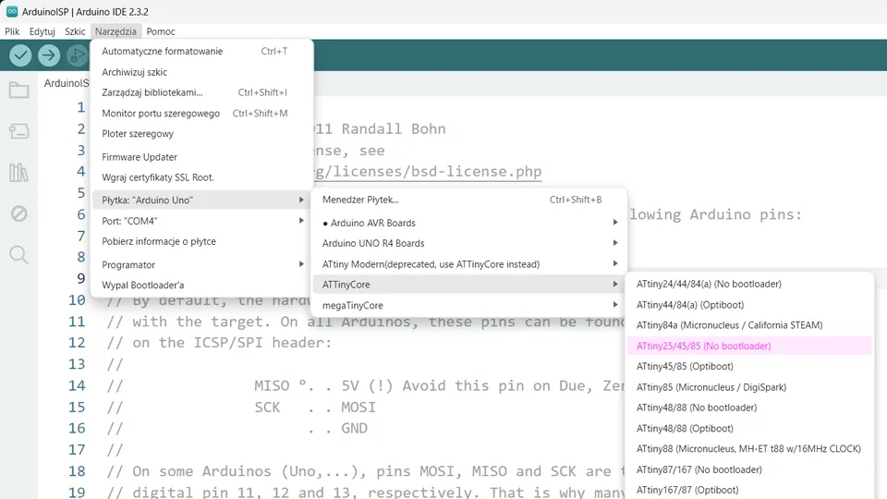Click the Arduino IDE title bar logo
This screenshot has width=887, height=499.
11,12
